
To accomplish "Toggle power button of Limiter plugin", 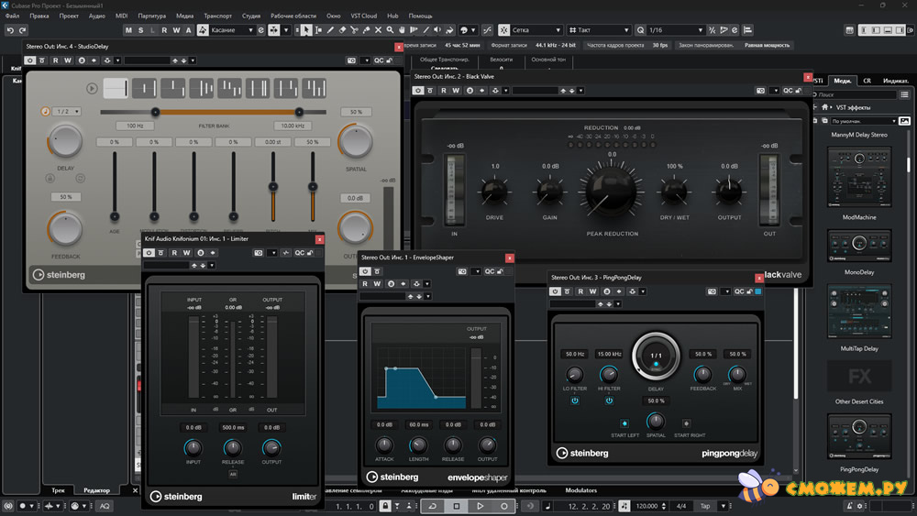I will pos(149,252).
